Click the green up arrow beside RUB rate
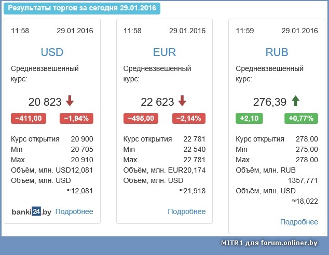This screenshot has width=329, height=255. pyautogui.click(x=296, y=101)
